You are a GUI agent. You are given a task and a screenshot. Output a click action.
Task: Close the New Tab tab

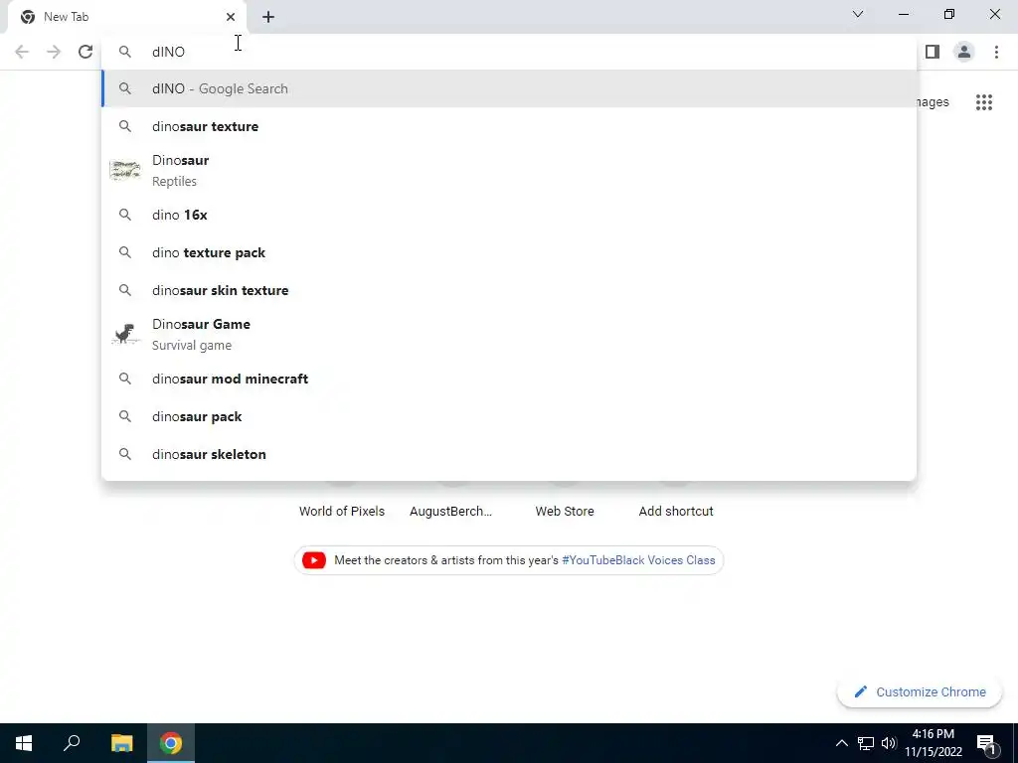[231, 17]
